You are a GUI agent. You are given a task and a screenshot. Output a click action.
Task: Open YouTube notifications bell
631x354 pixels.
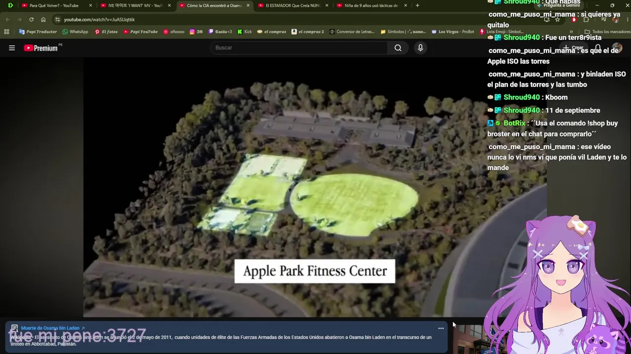pyautogui.click(x=598, y=48)
